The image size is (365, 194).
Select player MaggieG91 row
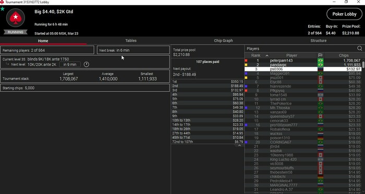[x=303, y=74]
